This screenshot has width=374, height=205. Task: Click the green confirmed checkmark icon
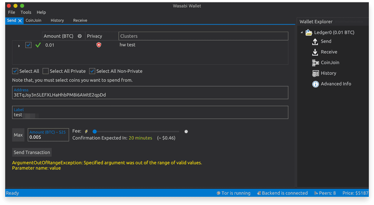pos(38,45)
